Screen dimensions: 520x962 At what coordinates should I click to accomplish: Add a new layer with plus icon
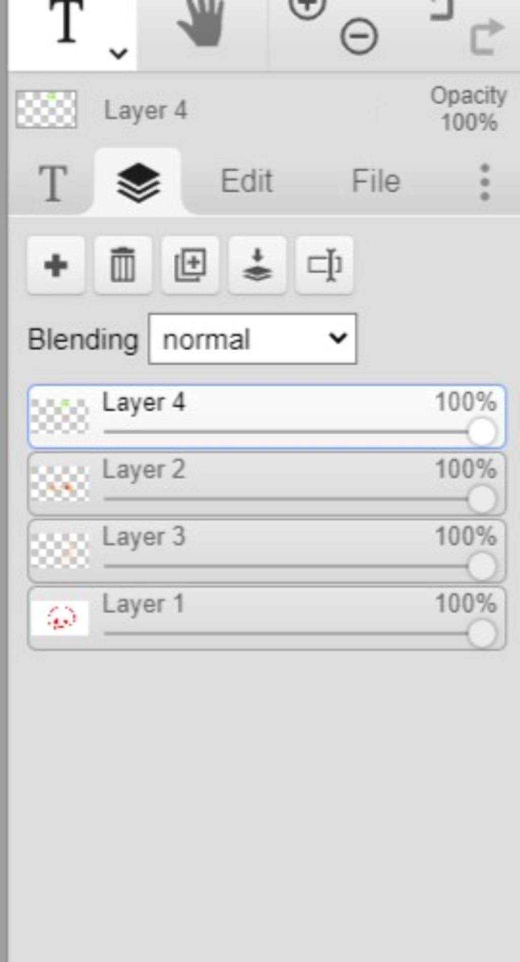click(x=56, y=265)
